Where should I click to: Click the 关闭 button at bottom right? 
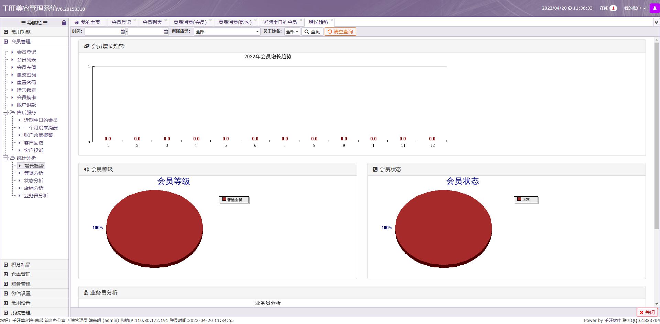tap(647, 312)
